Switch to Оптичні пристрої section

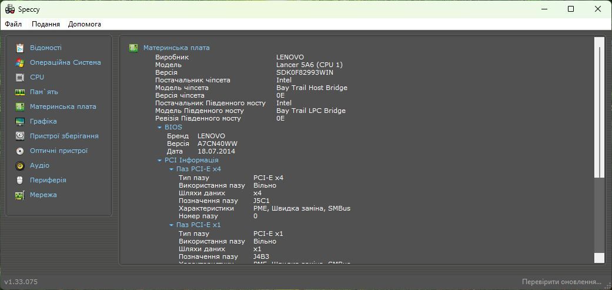(x=59, y=151)
